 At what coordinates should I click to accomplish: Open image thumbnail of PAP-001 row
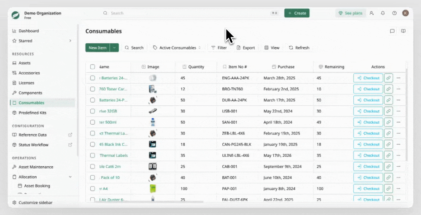click(x=153, y=188)
